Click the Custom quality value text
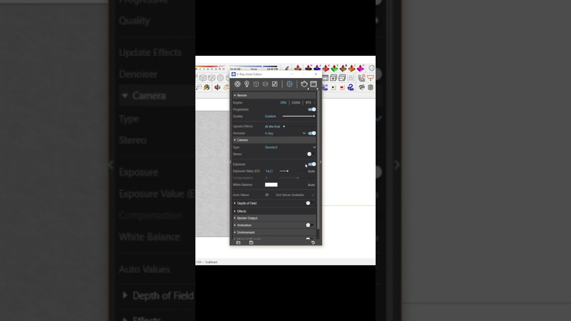This screenshot has width=571, height=321. 270,116
